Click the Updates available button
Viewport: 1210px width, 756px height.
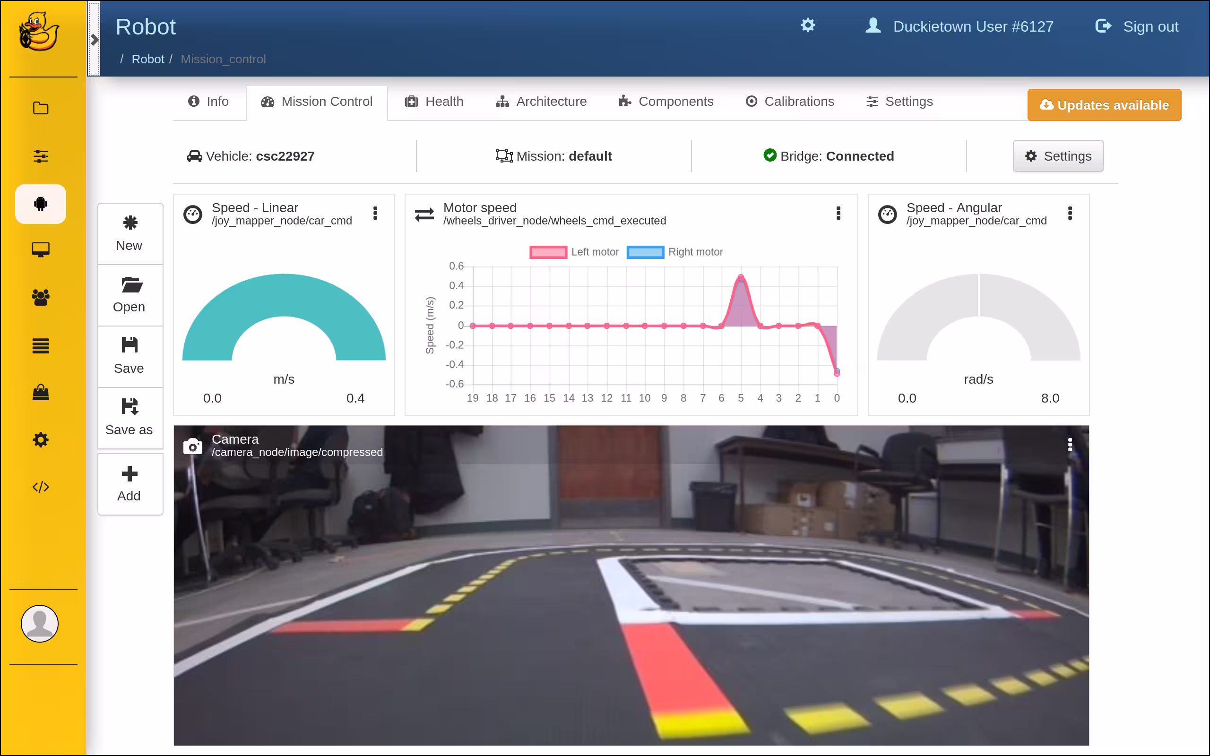pos(1104,105)
